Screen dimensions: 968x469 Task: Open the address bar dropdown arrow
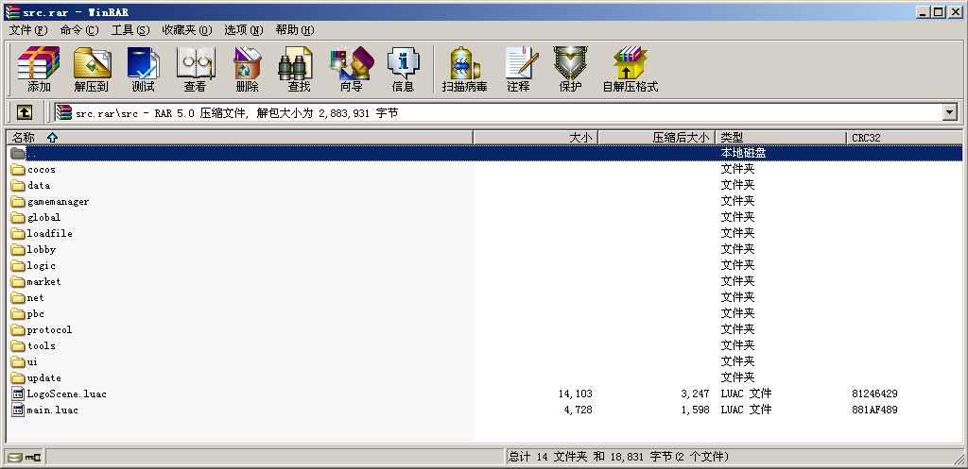[949, 112]
